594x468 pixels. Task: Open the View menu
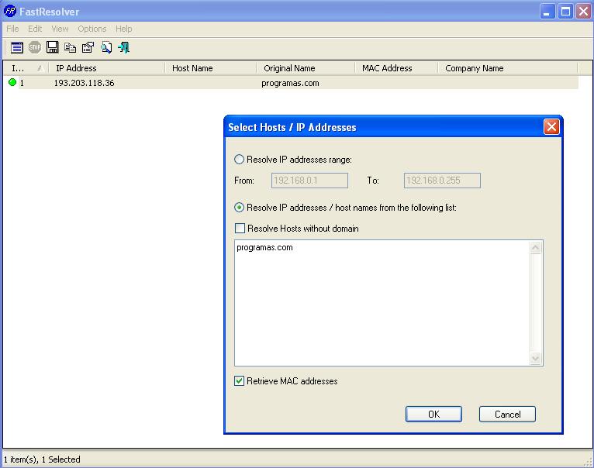pyautogui.click(x=60, y=29)
